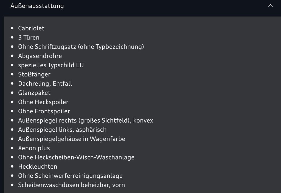The image size is (281, 193).
Task: Click the Ohne Frontspoiler item
Action: [x=44, y=111]
